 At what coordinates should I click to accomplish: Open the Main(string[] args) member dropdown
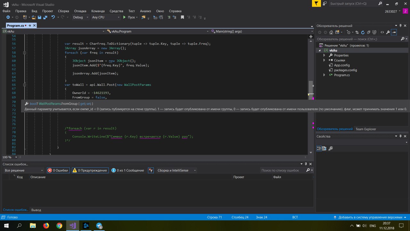coord(262,31)
